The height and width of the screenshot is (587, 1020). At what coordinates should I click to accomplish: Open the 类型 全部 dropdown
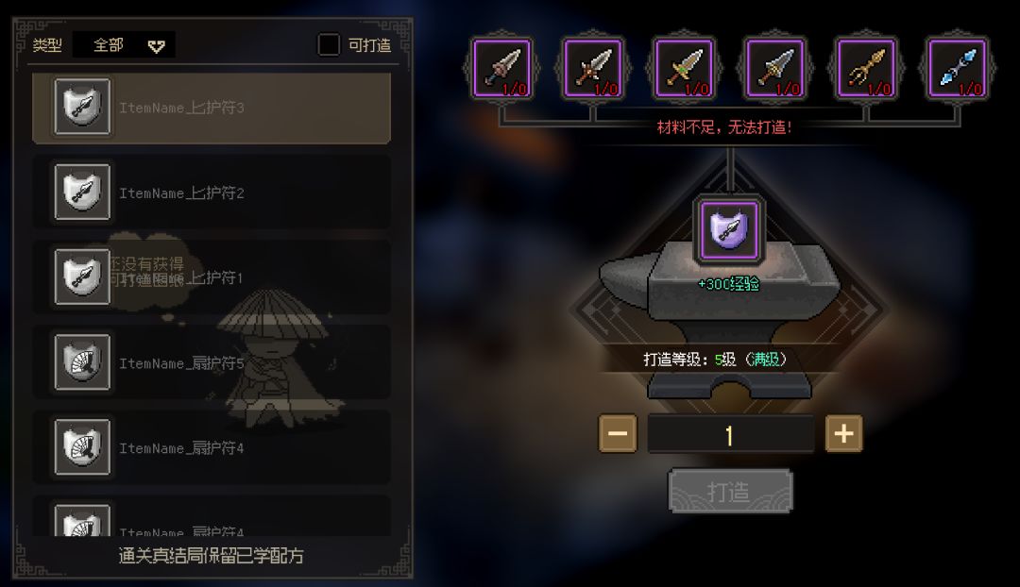coord(124,45)
